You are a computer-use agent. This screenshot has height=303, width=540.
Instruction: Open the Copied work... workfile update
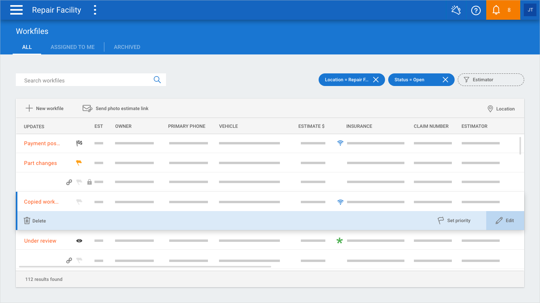(41, 202)
